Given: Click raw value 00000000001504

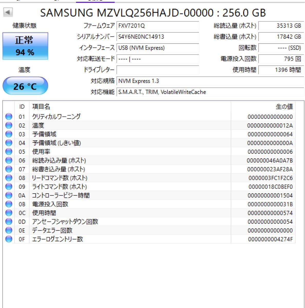Looking at the screenshot, I should coord(270,195).
